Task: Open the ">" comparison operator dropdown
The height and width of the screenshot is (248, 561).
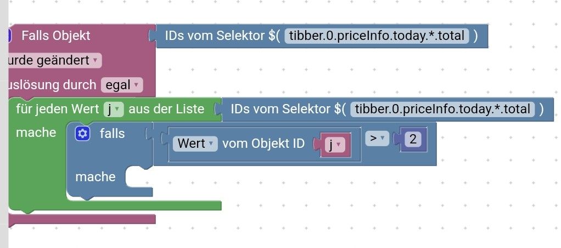Action: pyautogui.click(x=377, y=139)
